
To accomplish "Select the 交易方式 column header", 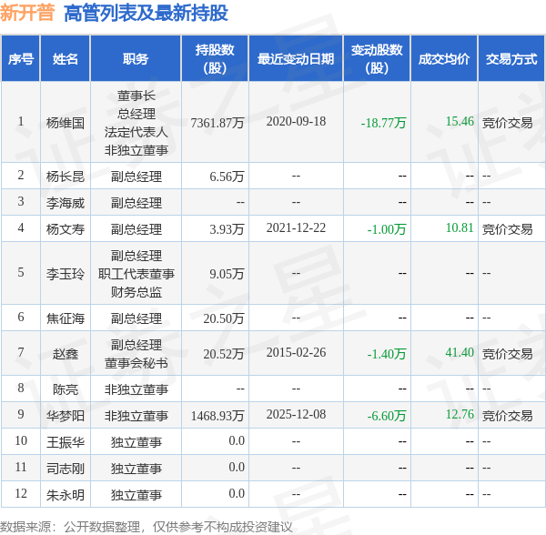I will point(511,59).
